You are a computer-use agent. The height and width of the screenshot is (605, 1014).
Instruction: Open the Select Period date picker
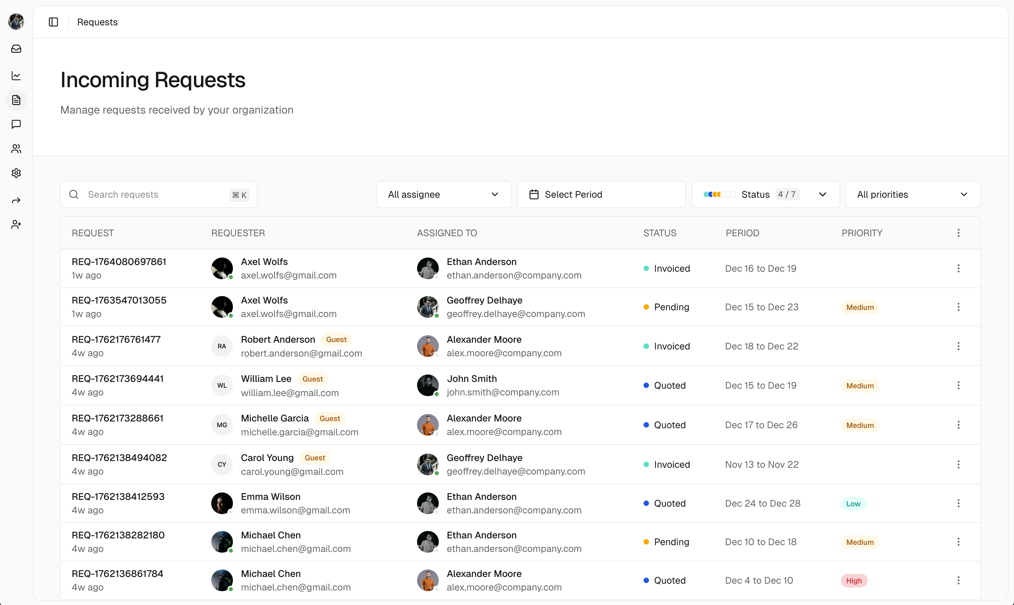[601, 194]
